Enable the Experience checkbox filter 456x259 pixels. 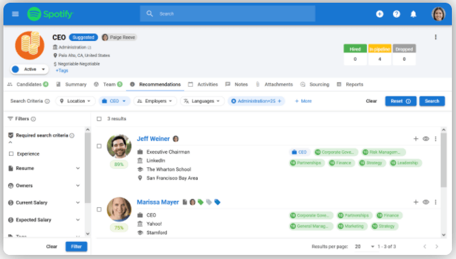[x=11, y=154]
